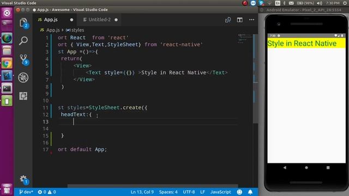The height and width of the screenshot is (196, 349).
Task: Open Source Control view with 9 changes
Action: pos(23,59)
